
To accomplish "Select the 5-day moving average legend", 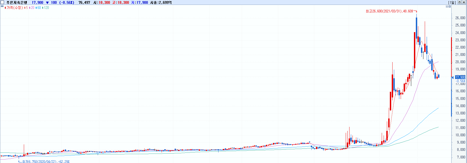I will point(26,8).
